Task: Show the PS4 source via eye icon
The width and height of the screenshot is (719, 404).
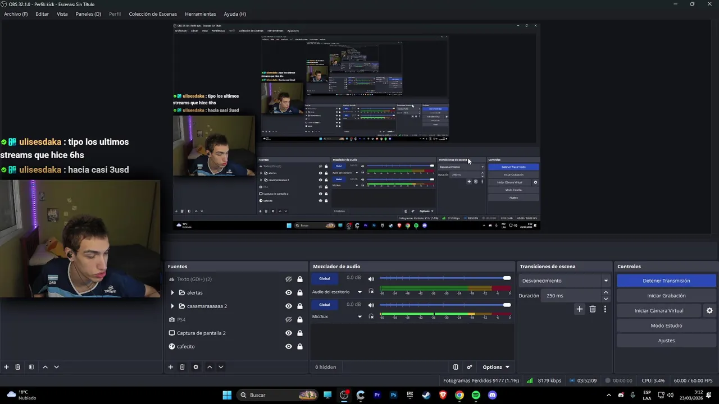Action: coord(289,319)
